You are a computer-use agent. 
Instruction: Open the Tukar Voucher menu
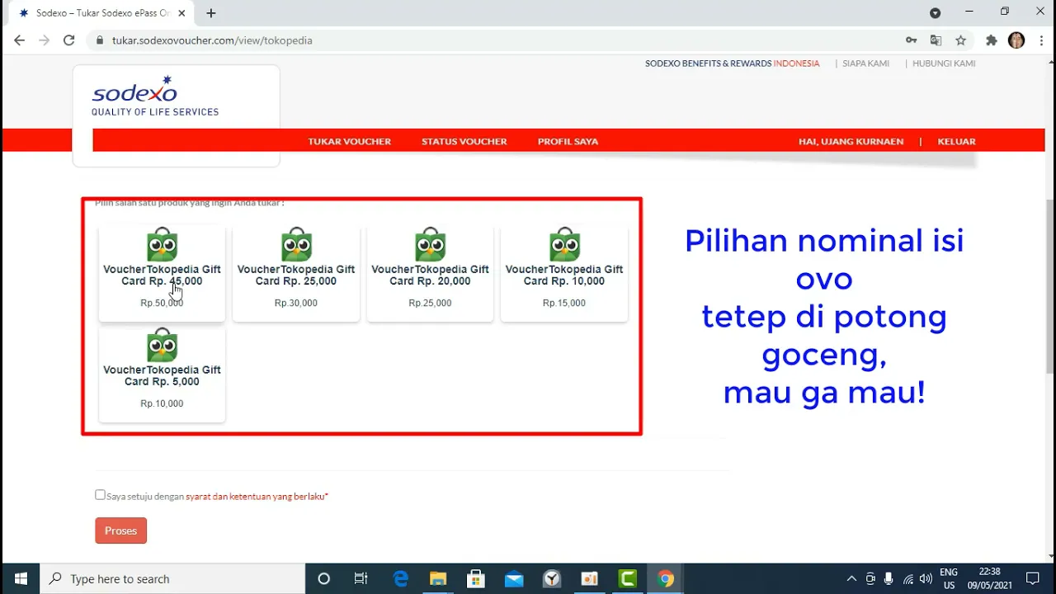pyautogui.click(x=350, y=141)
